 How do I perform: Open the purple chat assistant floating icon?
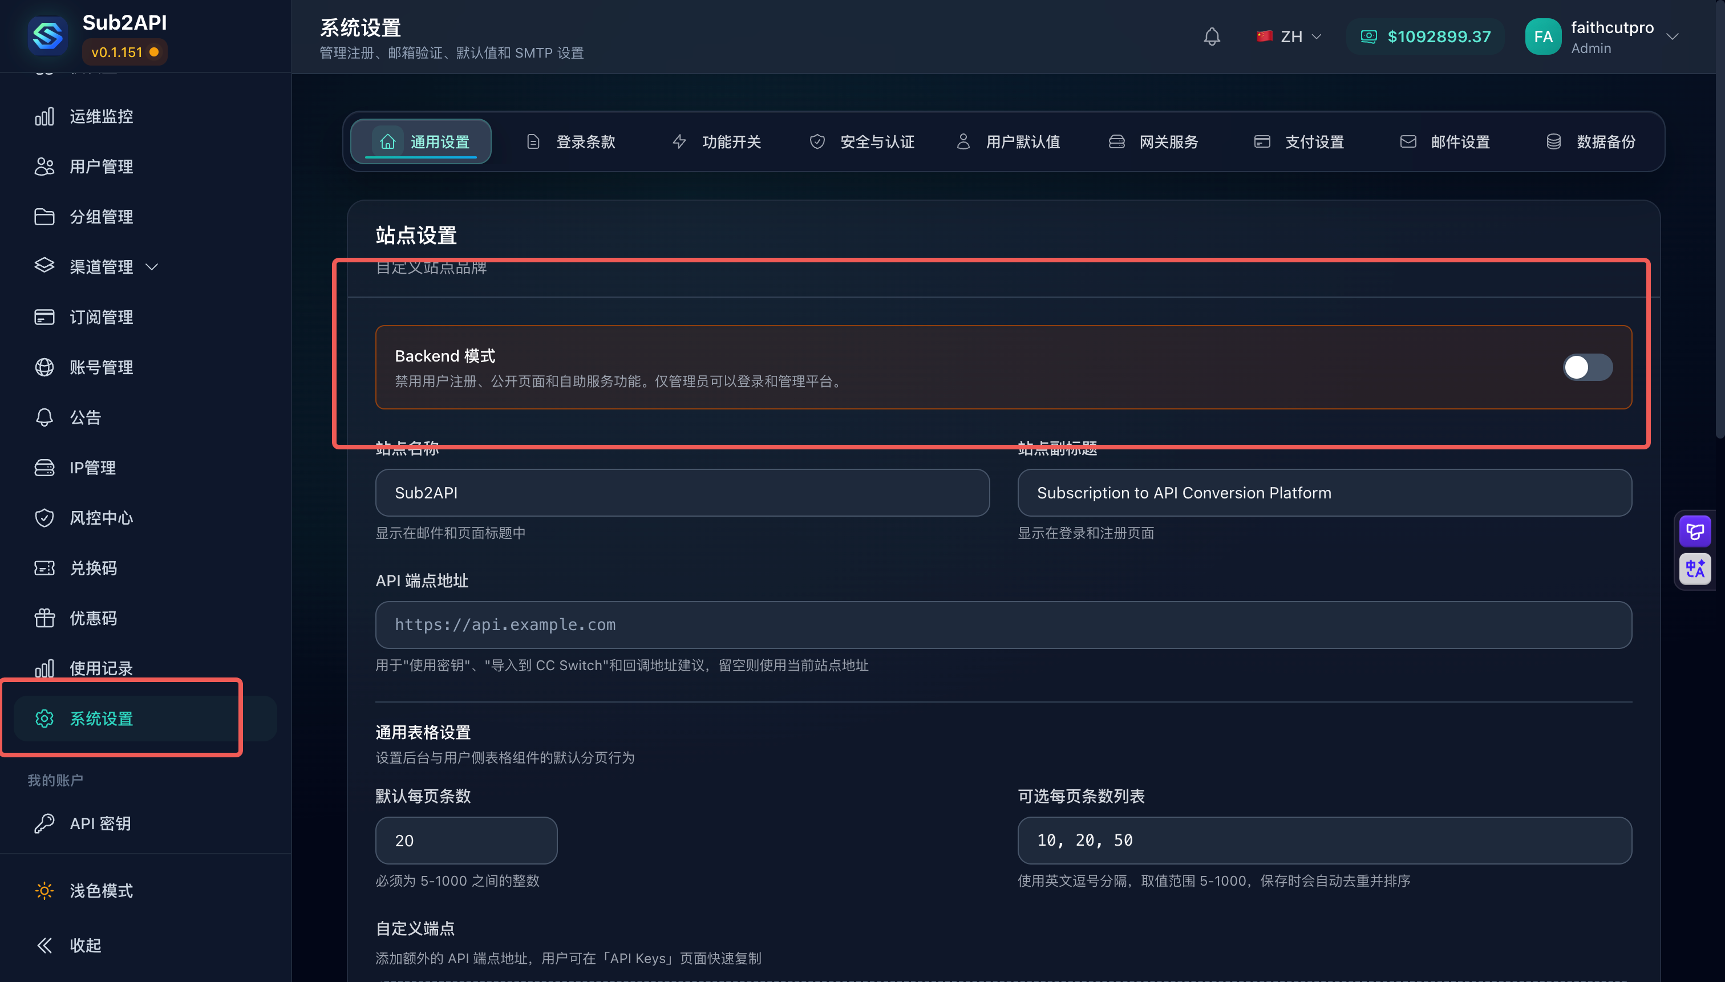pyautogui.click(x=1695, y=532)
